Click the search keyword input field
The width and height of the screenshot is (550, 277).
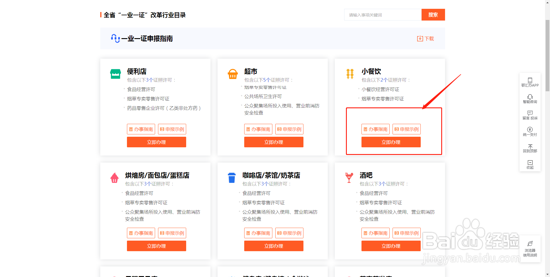383,15
